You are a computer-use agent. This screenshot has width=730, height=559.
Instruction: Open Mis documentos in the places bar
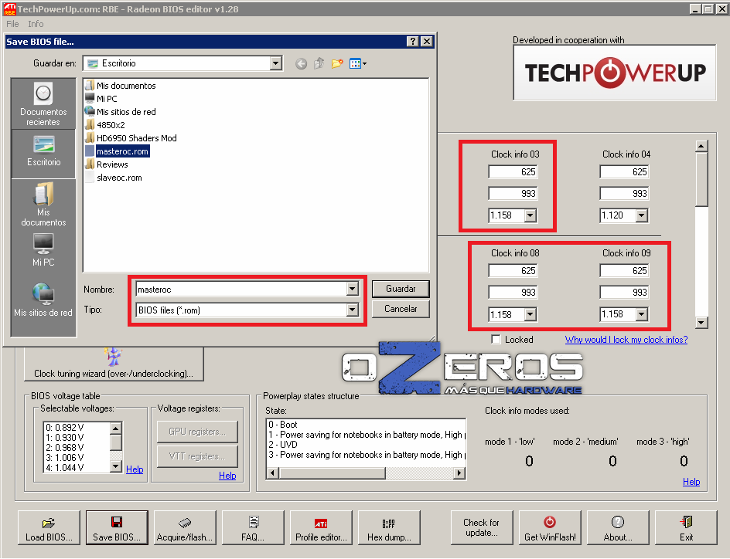43,205
